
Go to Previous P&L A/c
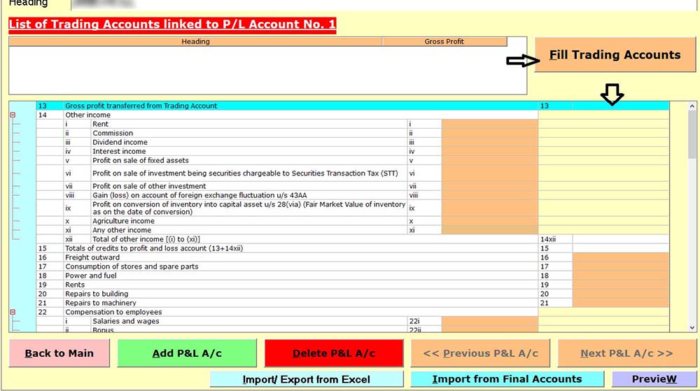click(481, 353)
